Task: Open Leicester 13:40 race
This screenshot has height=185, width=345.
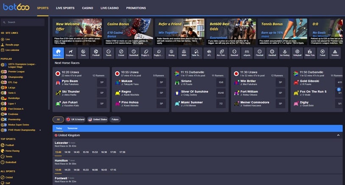Action: (x=58, y=152)
